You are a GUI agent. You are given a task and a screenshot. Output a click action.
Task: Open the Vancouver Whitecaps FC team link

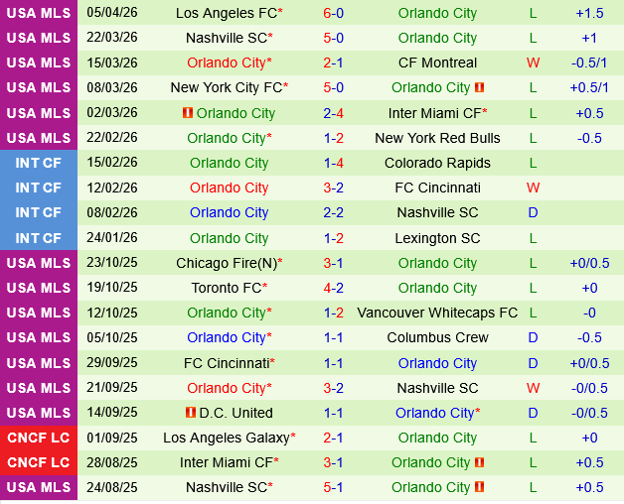pyautogui.click(x=437, y=313)
